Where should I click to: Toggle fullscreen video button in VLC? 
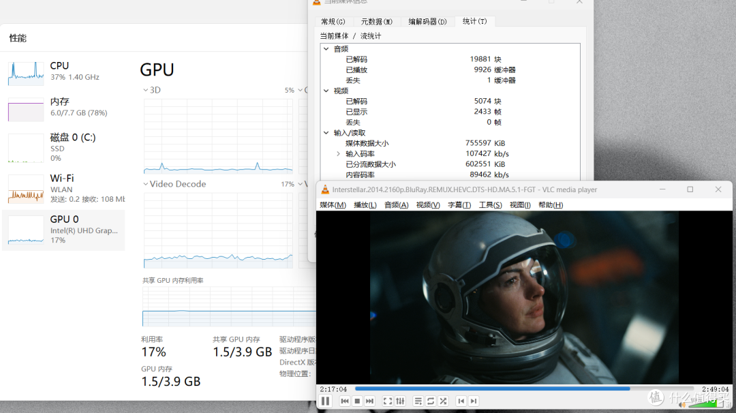pyautogui.click(x=387, y=401)
